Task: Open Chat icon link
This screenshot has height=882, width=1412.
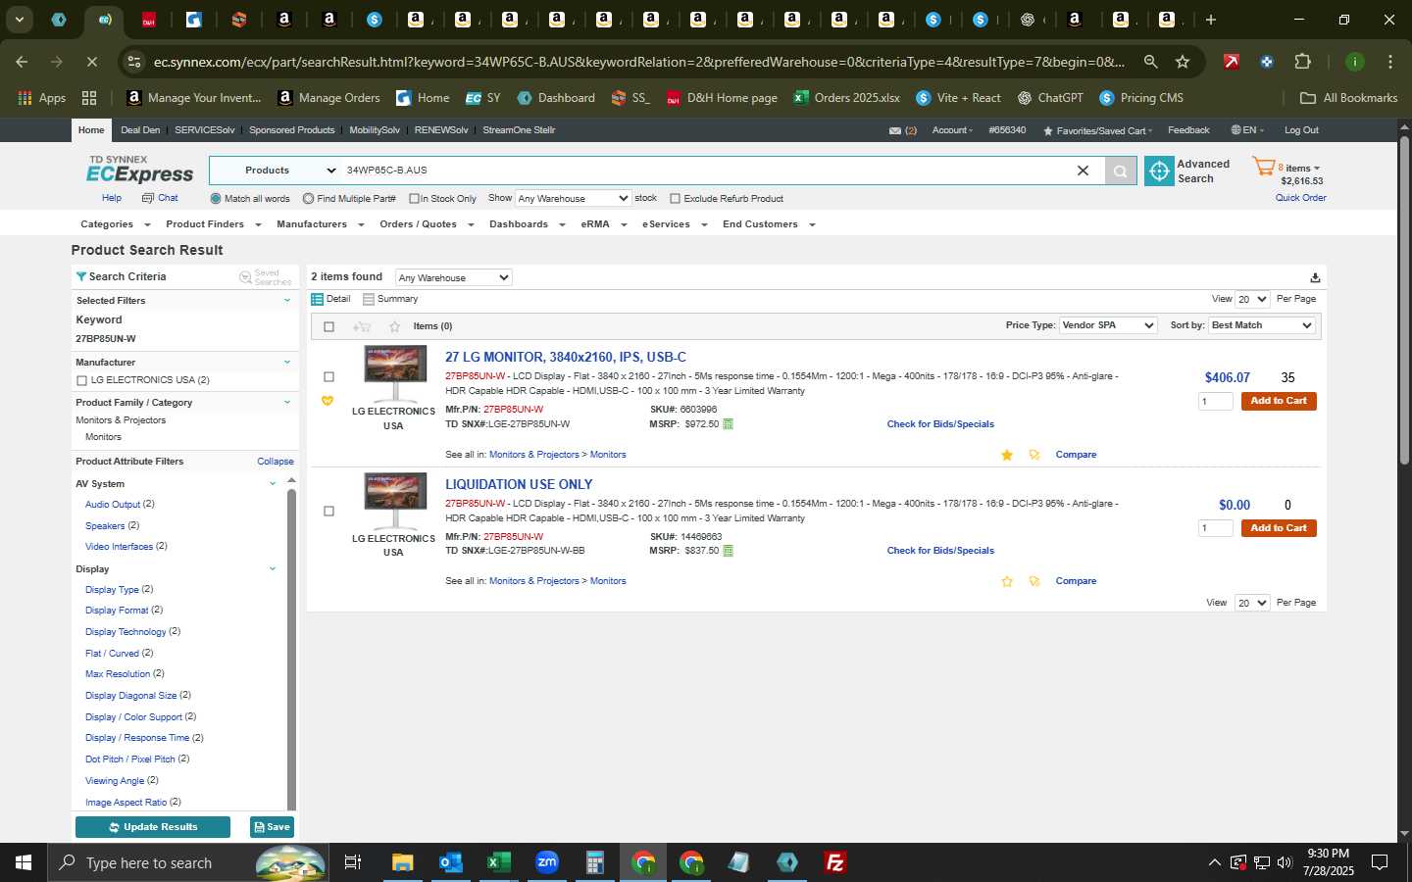Action: tap(148, 198)
